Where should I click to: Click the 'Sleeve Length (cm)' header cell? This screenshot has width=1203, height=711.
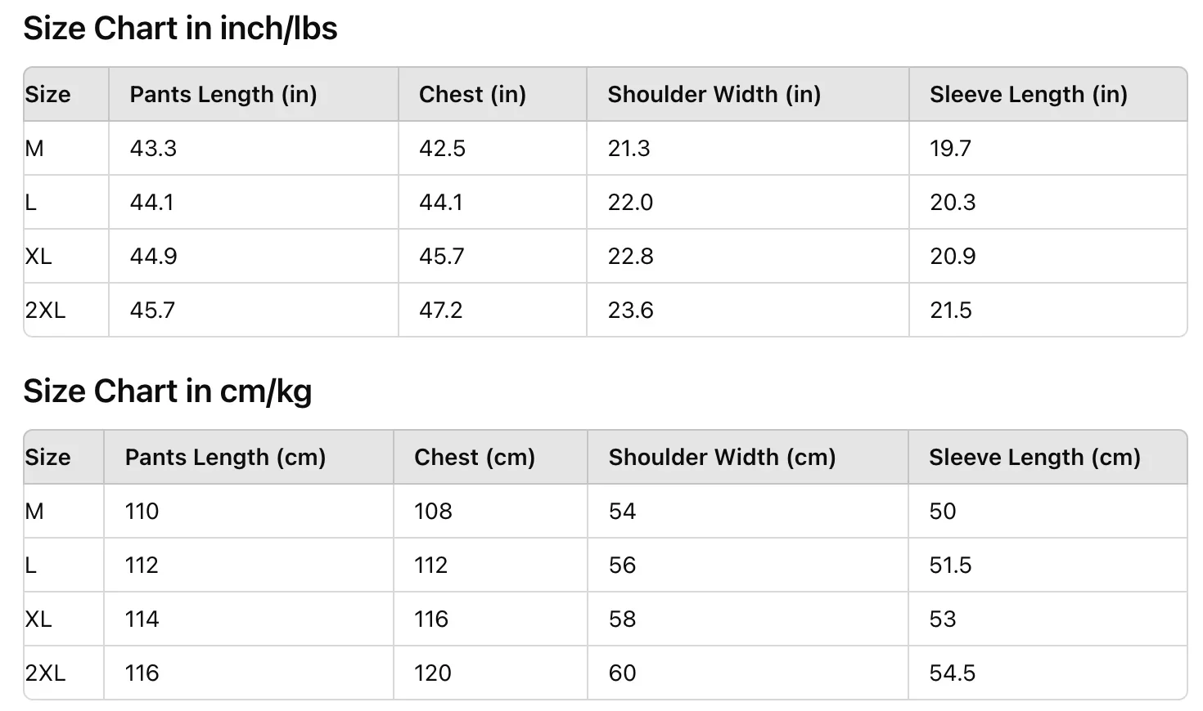point(1048,457)
